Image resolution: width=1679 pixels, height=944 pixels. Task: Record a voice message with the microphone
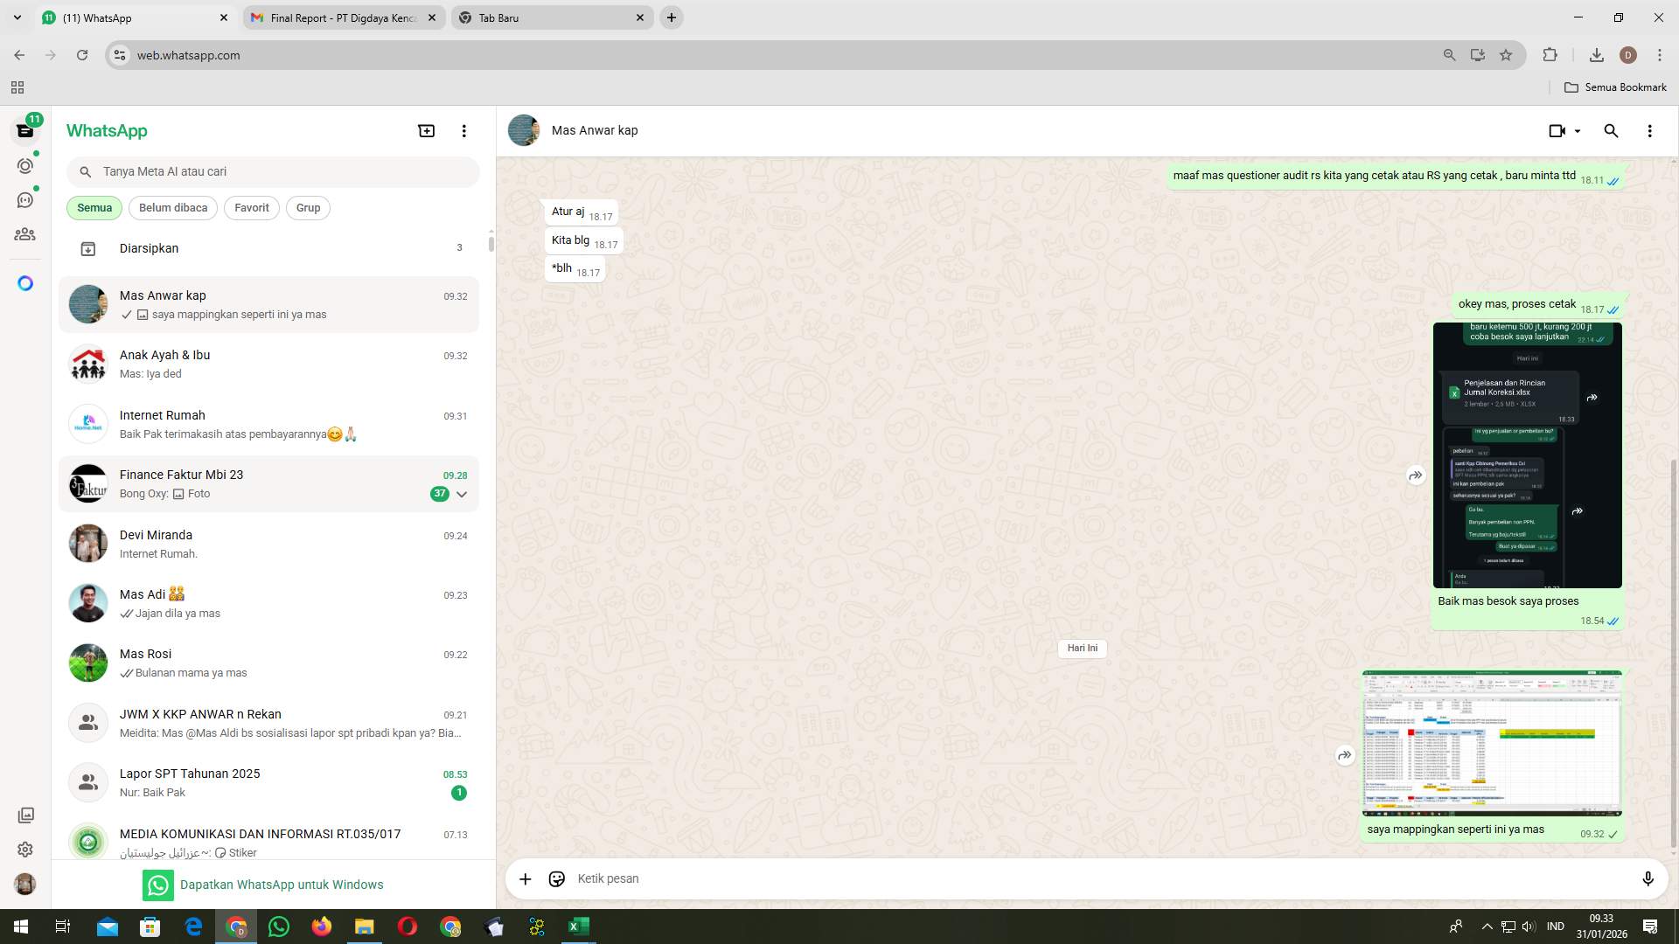tap(1648, 878)
